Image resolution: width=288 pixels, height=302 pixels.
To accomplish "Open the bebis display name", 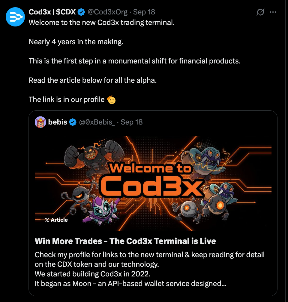I will pos(57,122).
